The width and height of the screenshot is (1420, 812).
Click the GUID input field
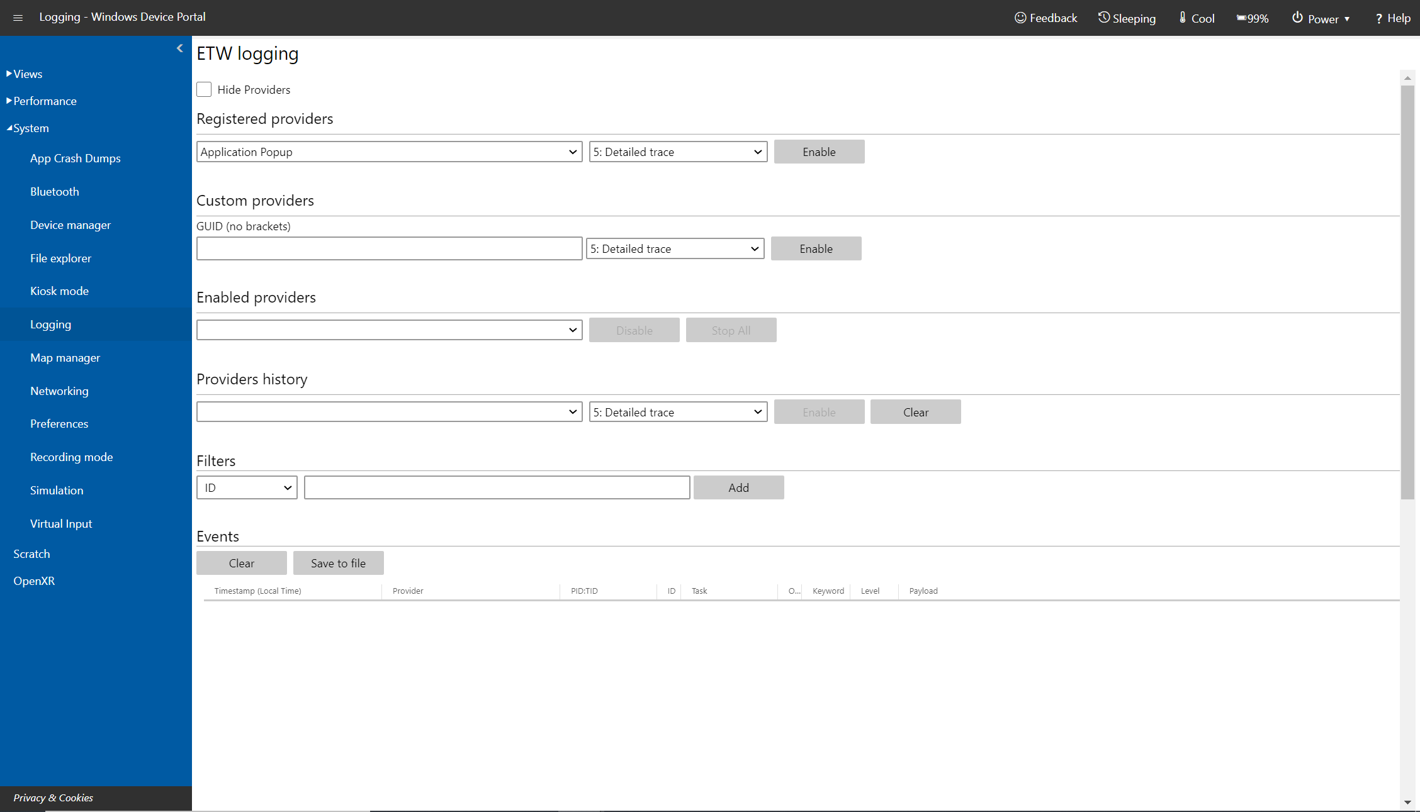coord(388,248)
